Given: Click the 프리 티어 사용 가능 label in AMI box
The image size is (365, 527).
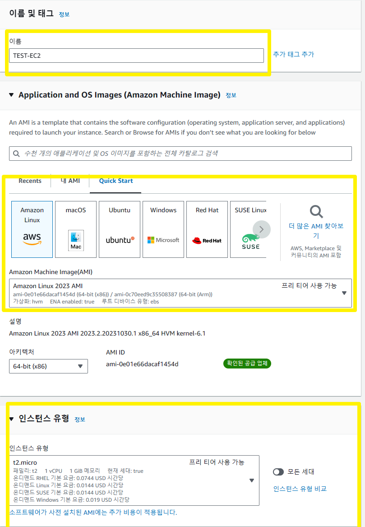Looking at the screenshot, I should tap(309, 286).
